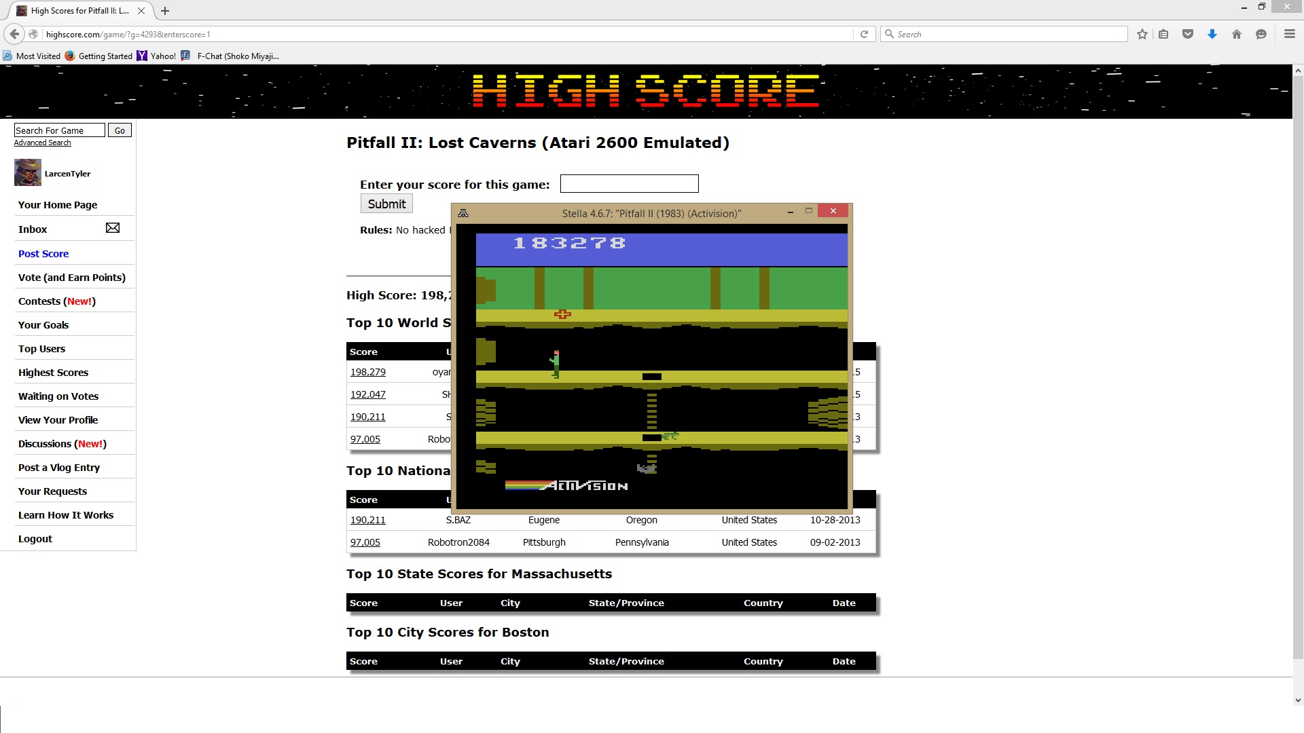
Task: Click the Go search button
Action: point(120,130)
